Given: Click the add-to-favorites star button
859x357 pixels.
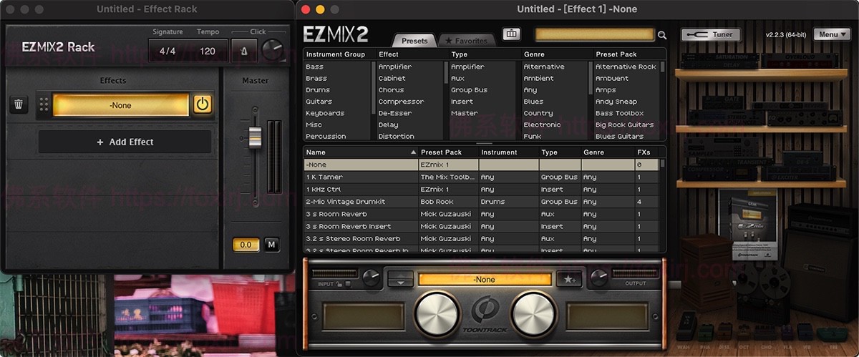Looking at the screenshot, I should pos(571,280).
